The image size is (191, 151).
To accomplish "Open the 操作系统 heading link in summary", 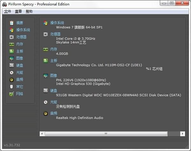I will click(x=57, y=23).
